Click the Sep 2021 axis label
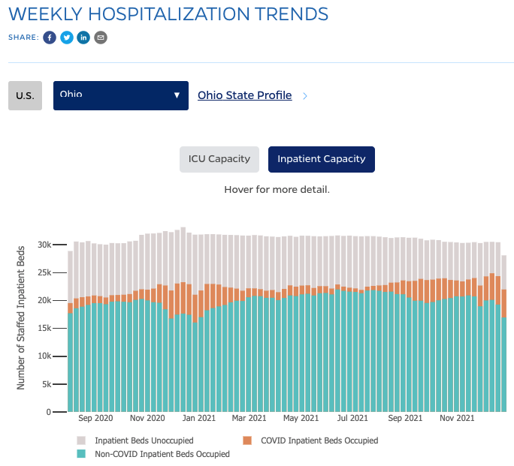The width and height of the screenshot is (514, 466). (x=405, y=418)
